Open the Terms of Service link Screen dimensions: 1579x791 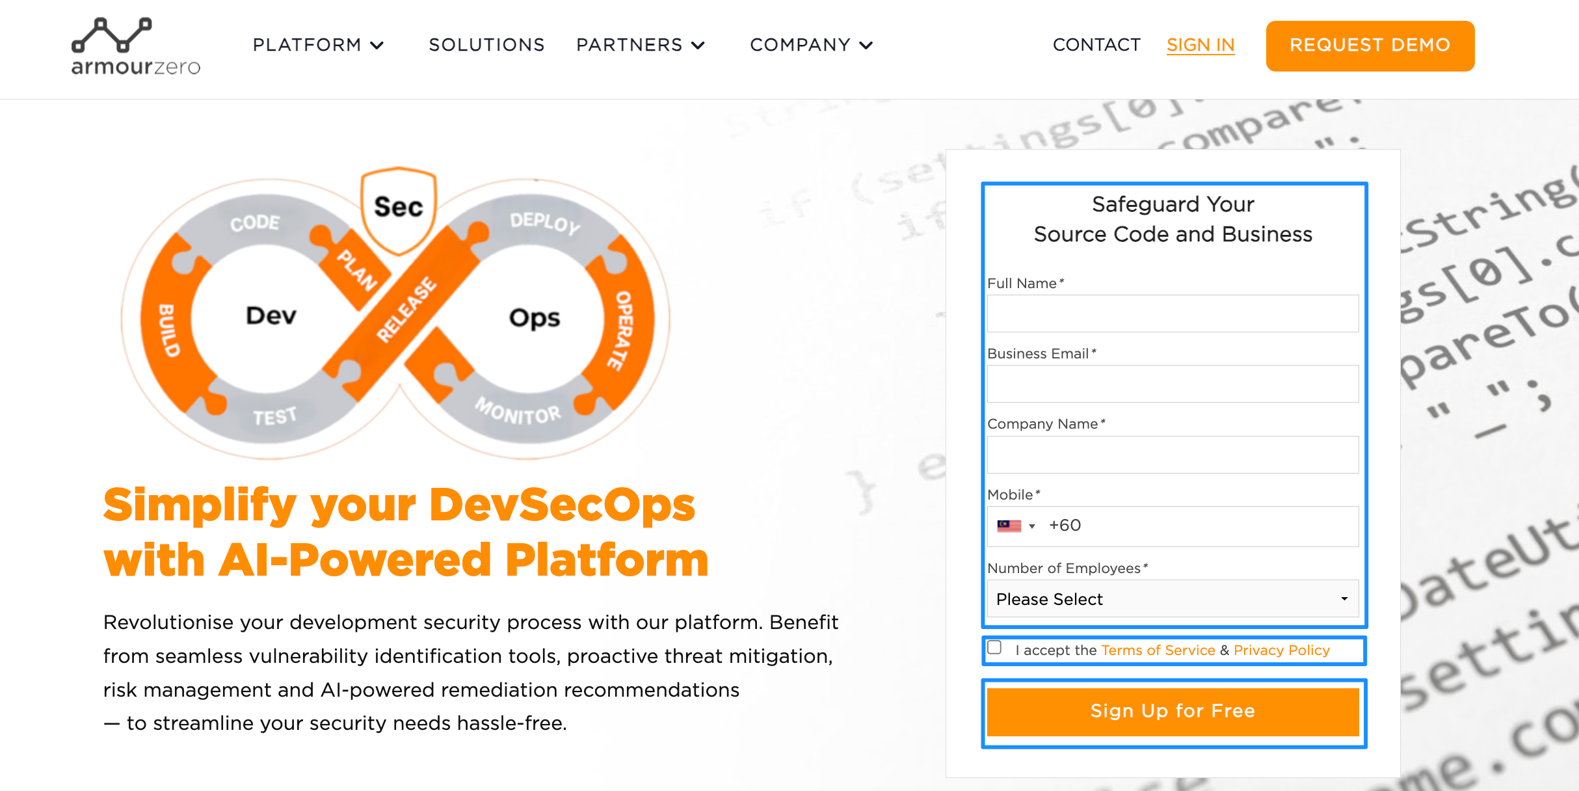point(1158,650)
